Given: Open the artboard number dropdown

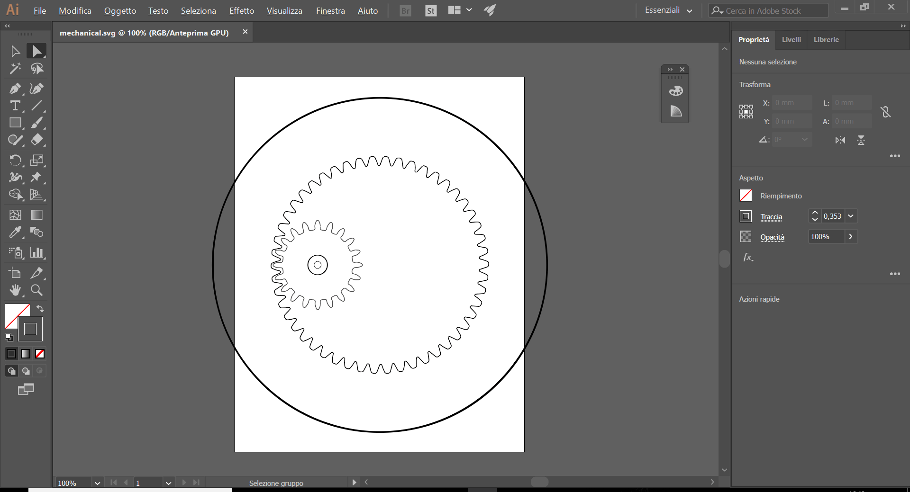Looking at the screenshot, I should [x=168, y=483].
